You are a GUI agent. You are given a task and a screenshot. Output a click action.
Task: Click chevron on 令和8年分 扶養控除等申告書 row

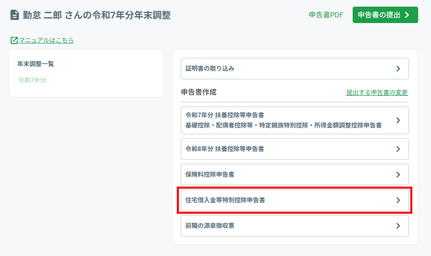click(398, 149)
